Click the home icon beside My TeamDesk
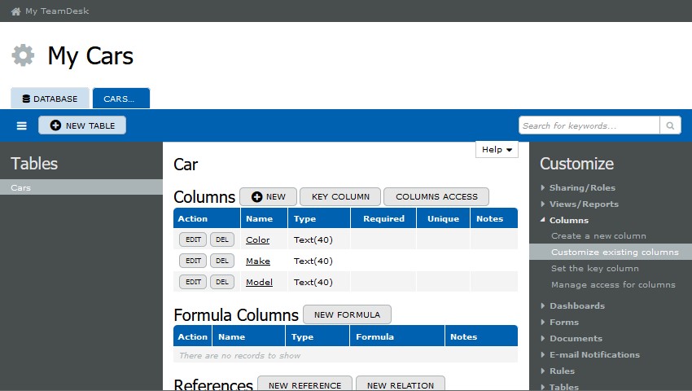The image size is (692, 391). (15, 11)
